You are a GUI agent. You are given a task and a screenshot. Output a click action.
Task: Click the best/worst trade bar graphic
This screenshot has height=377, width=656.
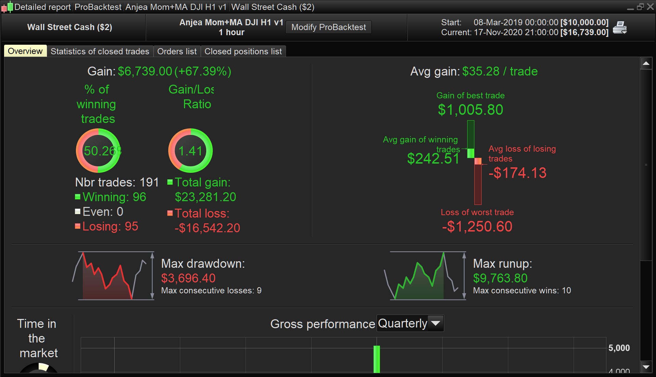click(474, 162)
